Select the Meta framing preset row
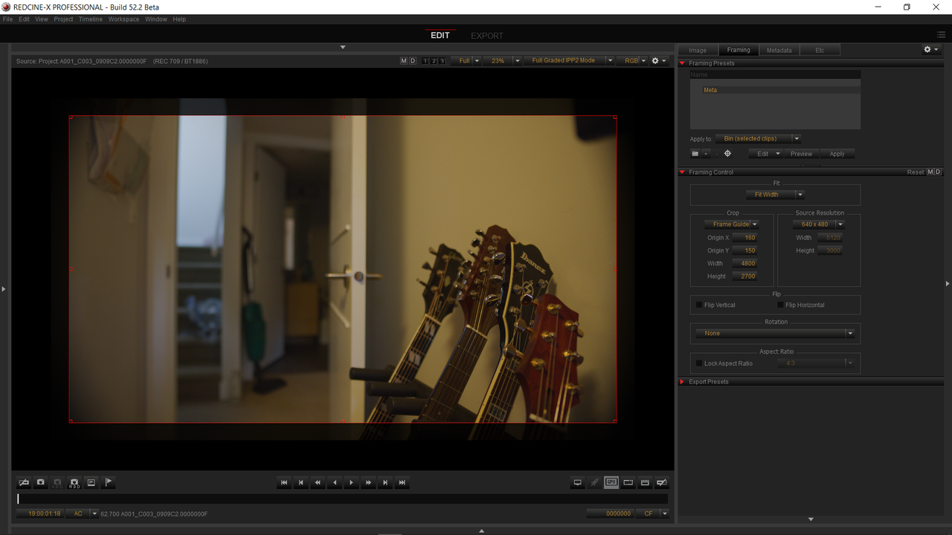Screen dimensions: 952x535 [x=775, y=90]
